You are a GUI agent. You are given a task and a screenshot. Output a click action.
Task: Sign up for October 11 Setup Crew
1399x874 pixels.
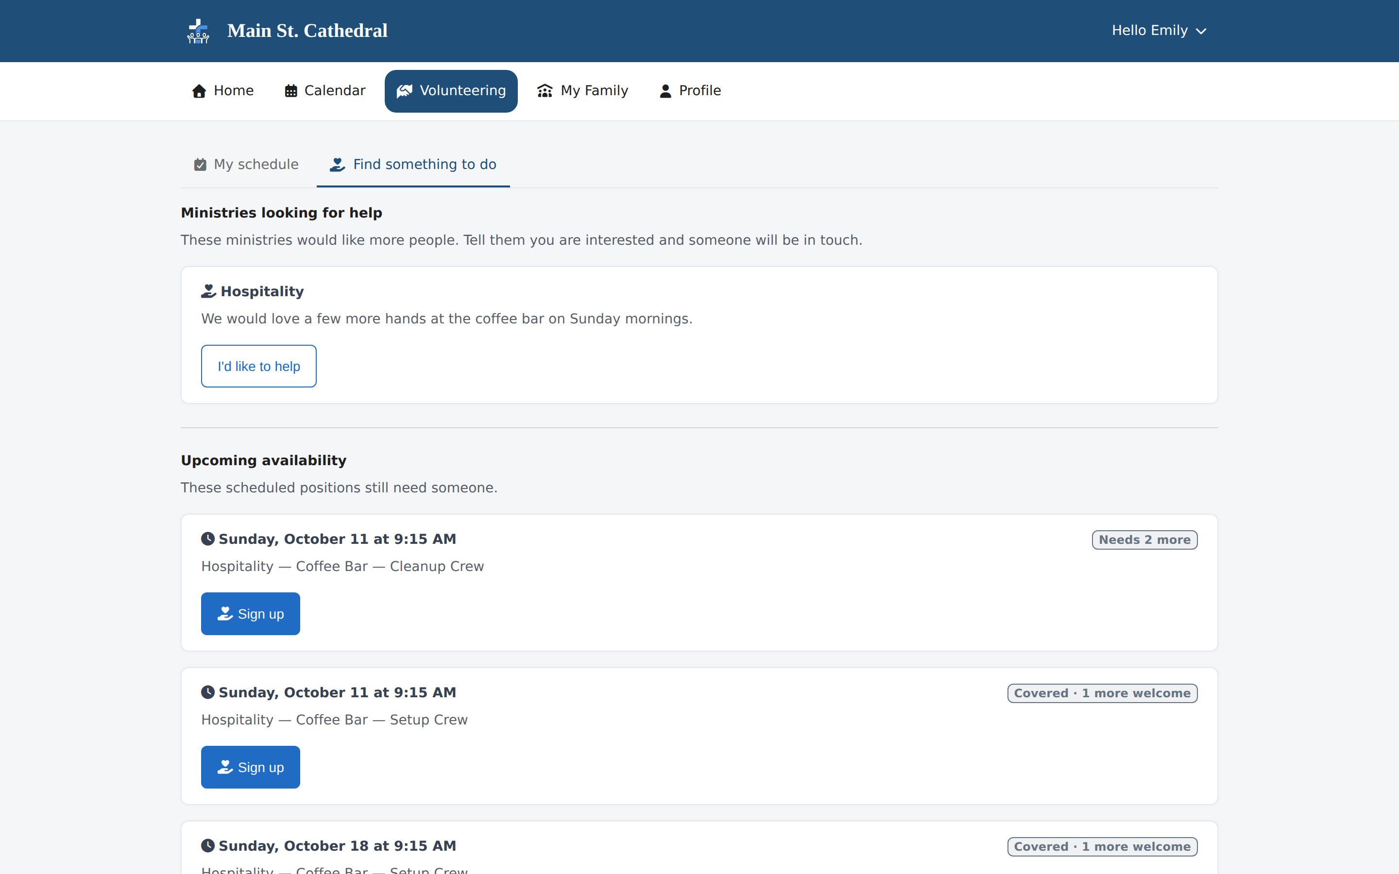click(250, 767)
